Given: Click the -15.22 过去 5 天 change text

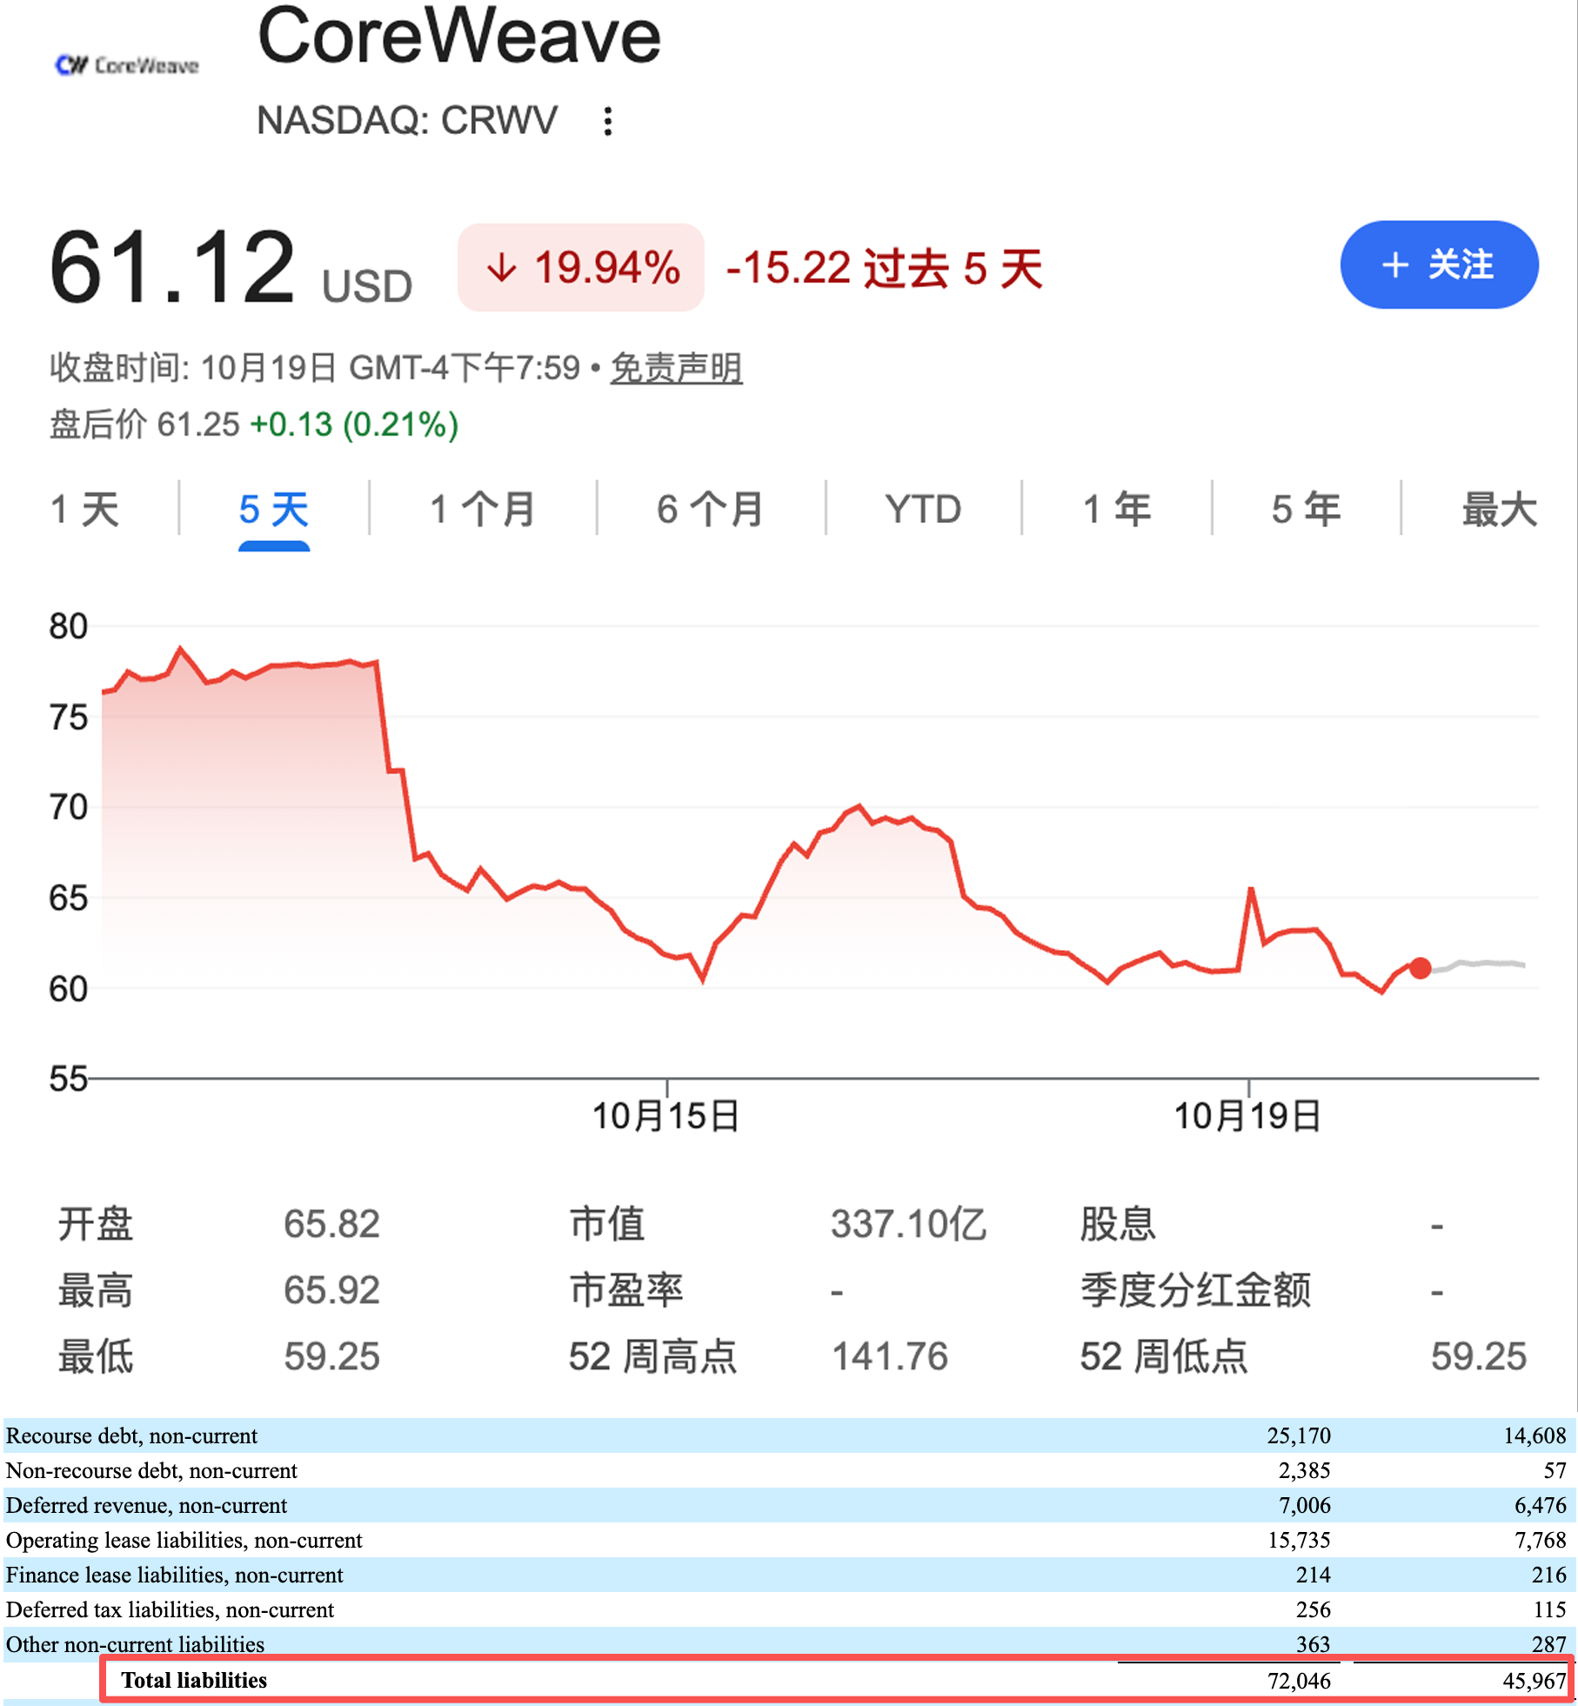Looking at the screenshot, I should pos(884,268).
